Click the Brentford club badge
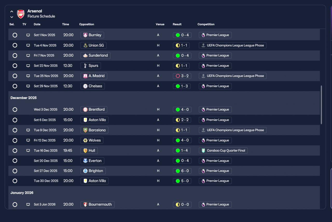 click(85, 109)
